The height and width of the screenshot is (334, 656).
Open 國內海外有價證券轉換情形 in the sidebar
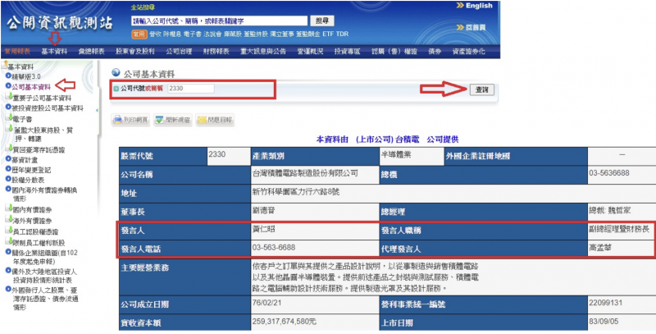[x=44, y=194]
